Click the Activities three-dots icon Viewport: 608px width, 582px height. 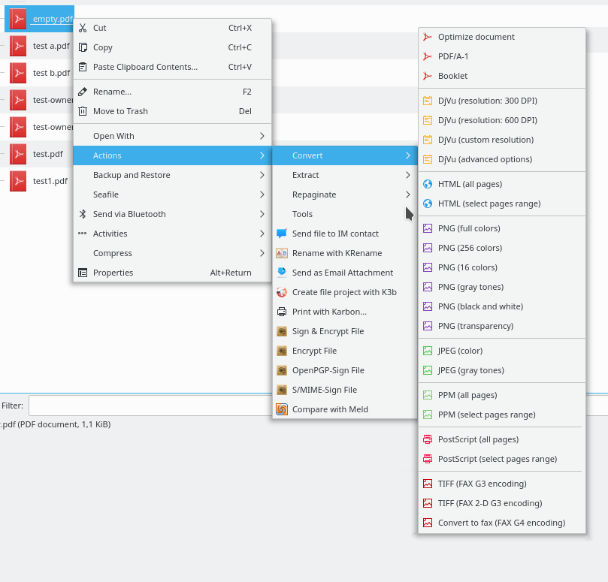coord(83,234)
